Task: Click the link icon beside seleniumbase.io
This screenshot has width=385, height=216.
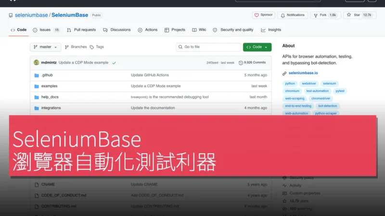Action: coord(284,73)
